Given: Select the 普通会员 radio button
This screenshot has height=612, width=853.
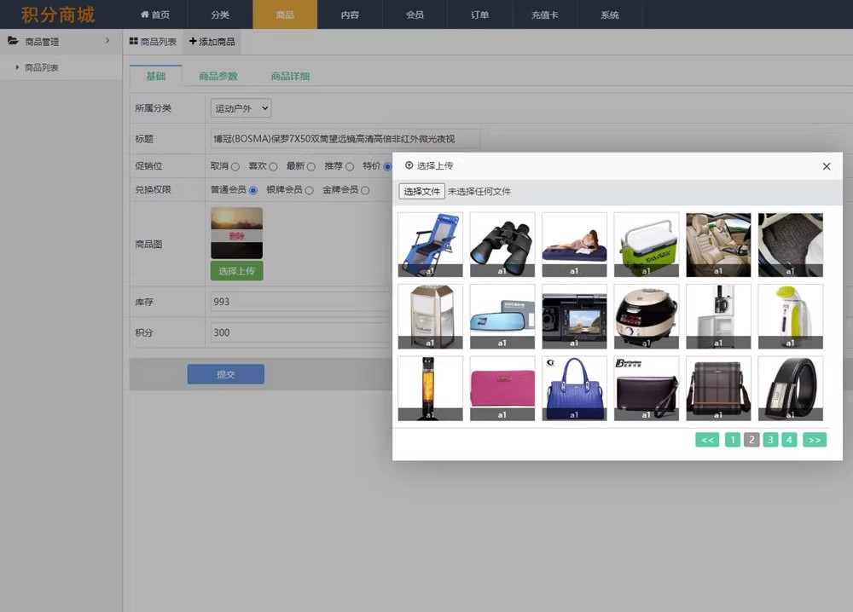Looking at the screenshot, I should click(253, 190).
